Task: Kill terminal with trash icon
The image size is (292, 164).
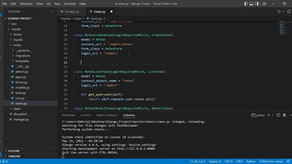Action: [x=284, y=115]
